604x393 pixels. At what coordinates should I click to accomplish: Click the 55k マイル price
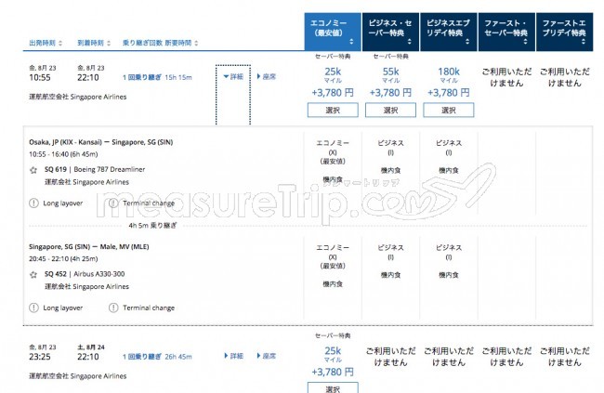(x=390, y=74)
